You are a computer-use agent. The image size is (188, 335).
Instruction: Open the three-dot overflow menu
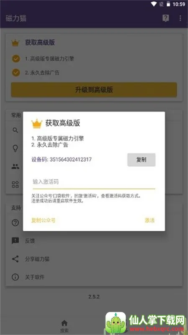point(180,18)
